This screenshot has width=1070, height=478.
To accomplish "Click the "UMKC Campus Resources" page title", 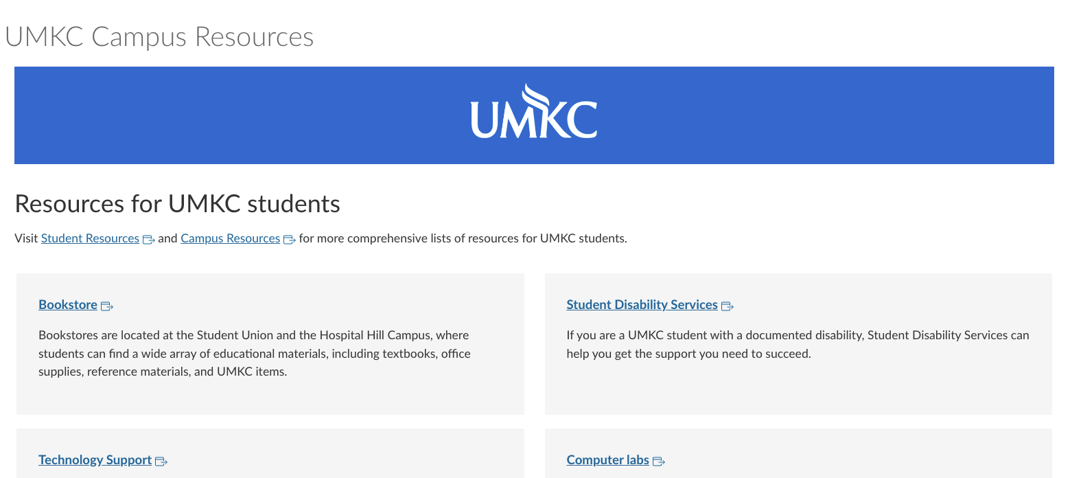I will (159, 37).
